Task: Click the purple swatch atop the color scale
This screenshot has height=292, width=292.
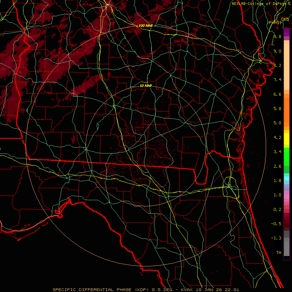Action: [x=286, y=33]
